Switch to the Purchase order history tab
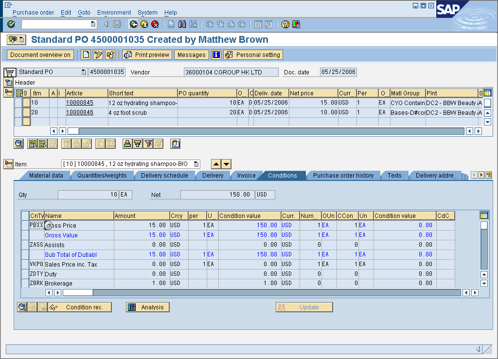 click(x=343, y=176)
